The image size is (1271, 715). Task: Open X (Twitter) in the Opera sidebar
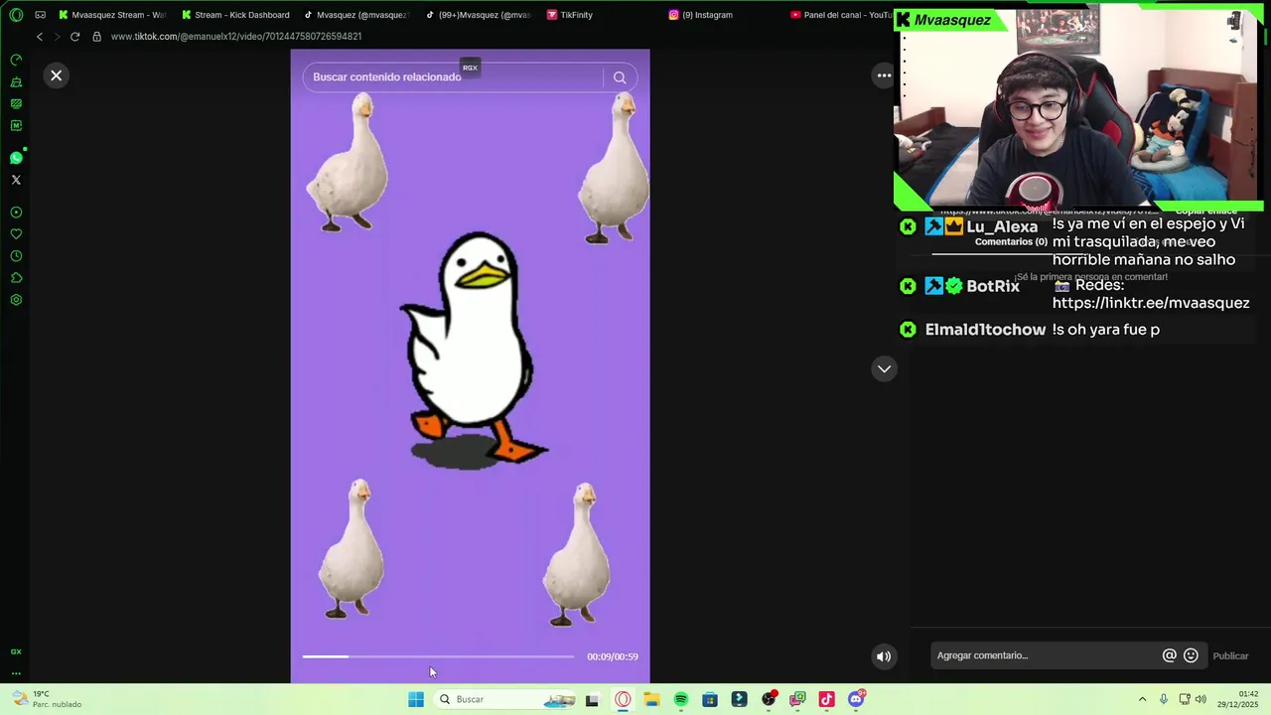[16, 180]
